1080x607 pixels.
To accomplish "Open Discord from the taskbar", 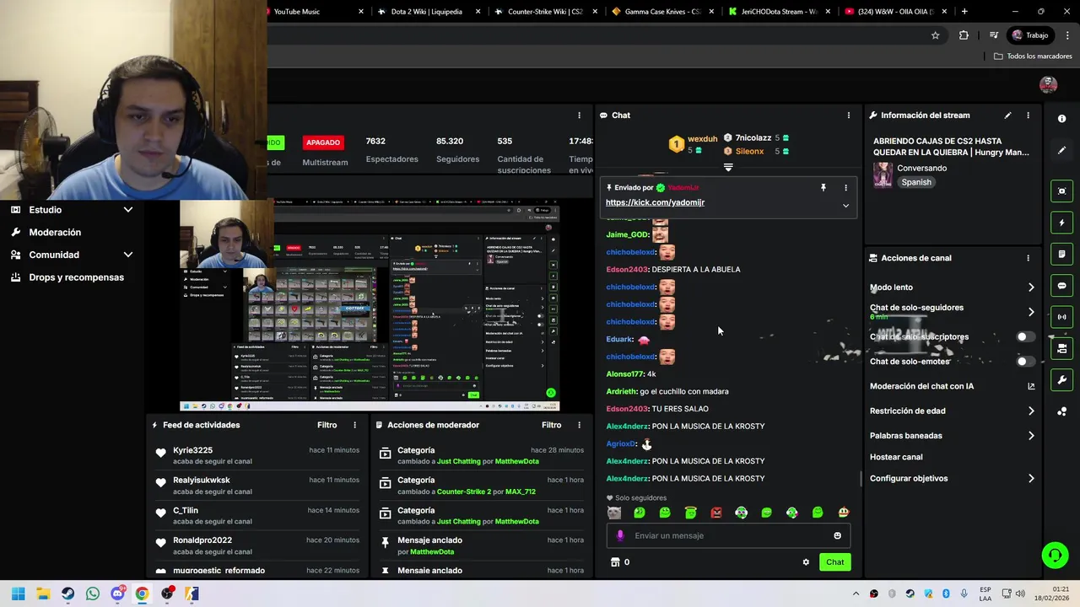I will click(x=117, y=594).
